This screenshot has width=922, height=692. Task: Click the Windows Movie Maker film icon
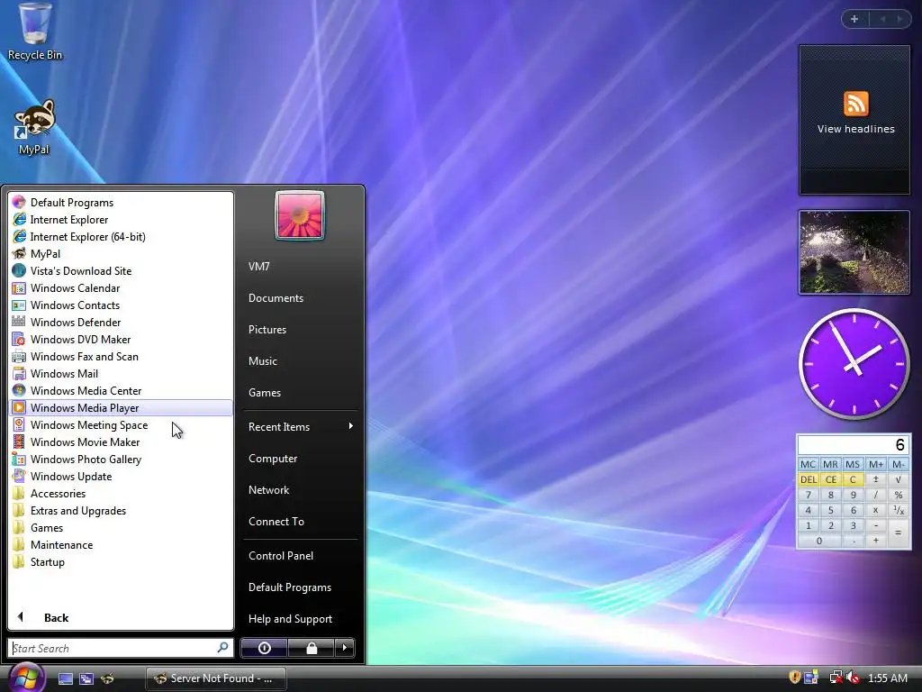19,442
